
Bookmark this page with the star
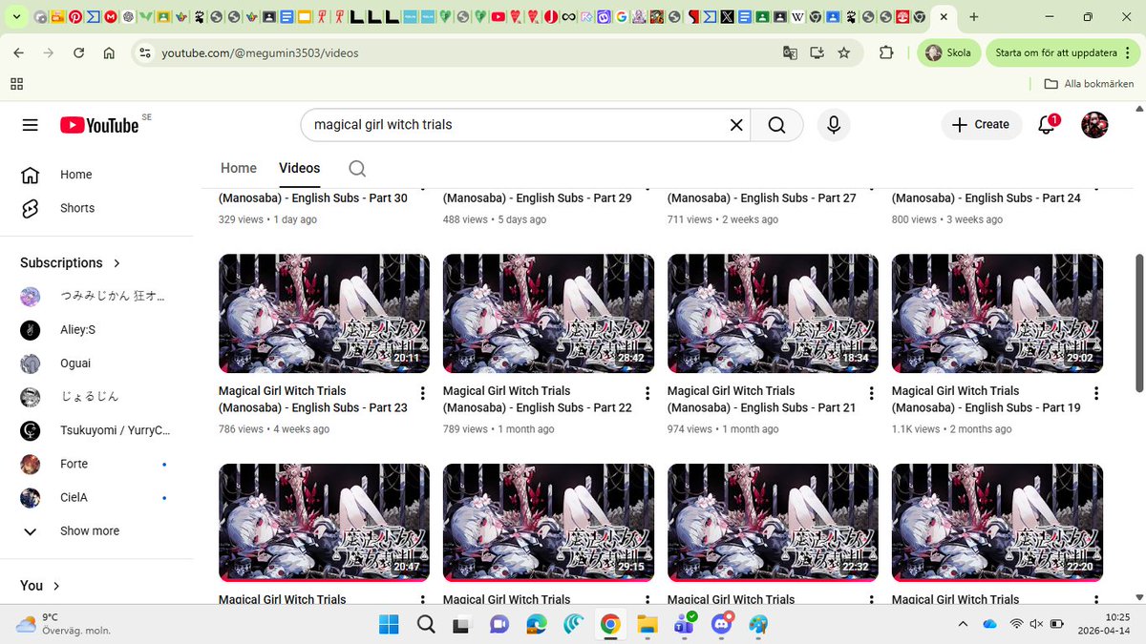point(844,53)
